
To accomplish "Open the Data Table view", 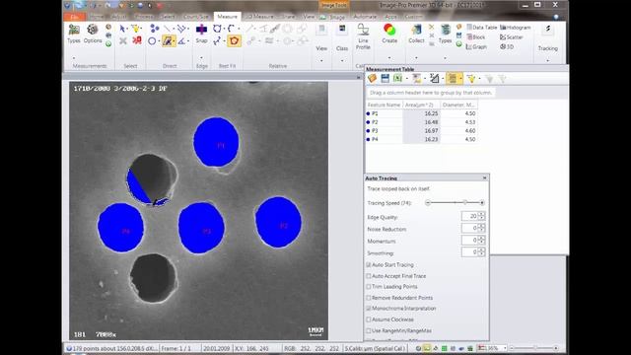I will (x=482, y=28).
